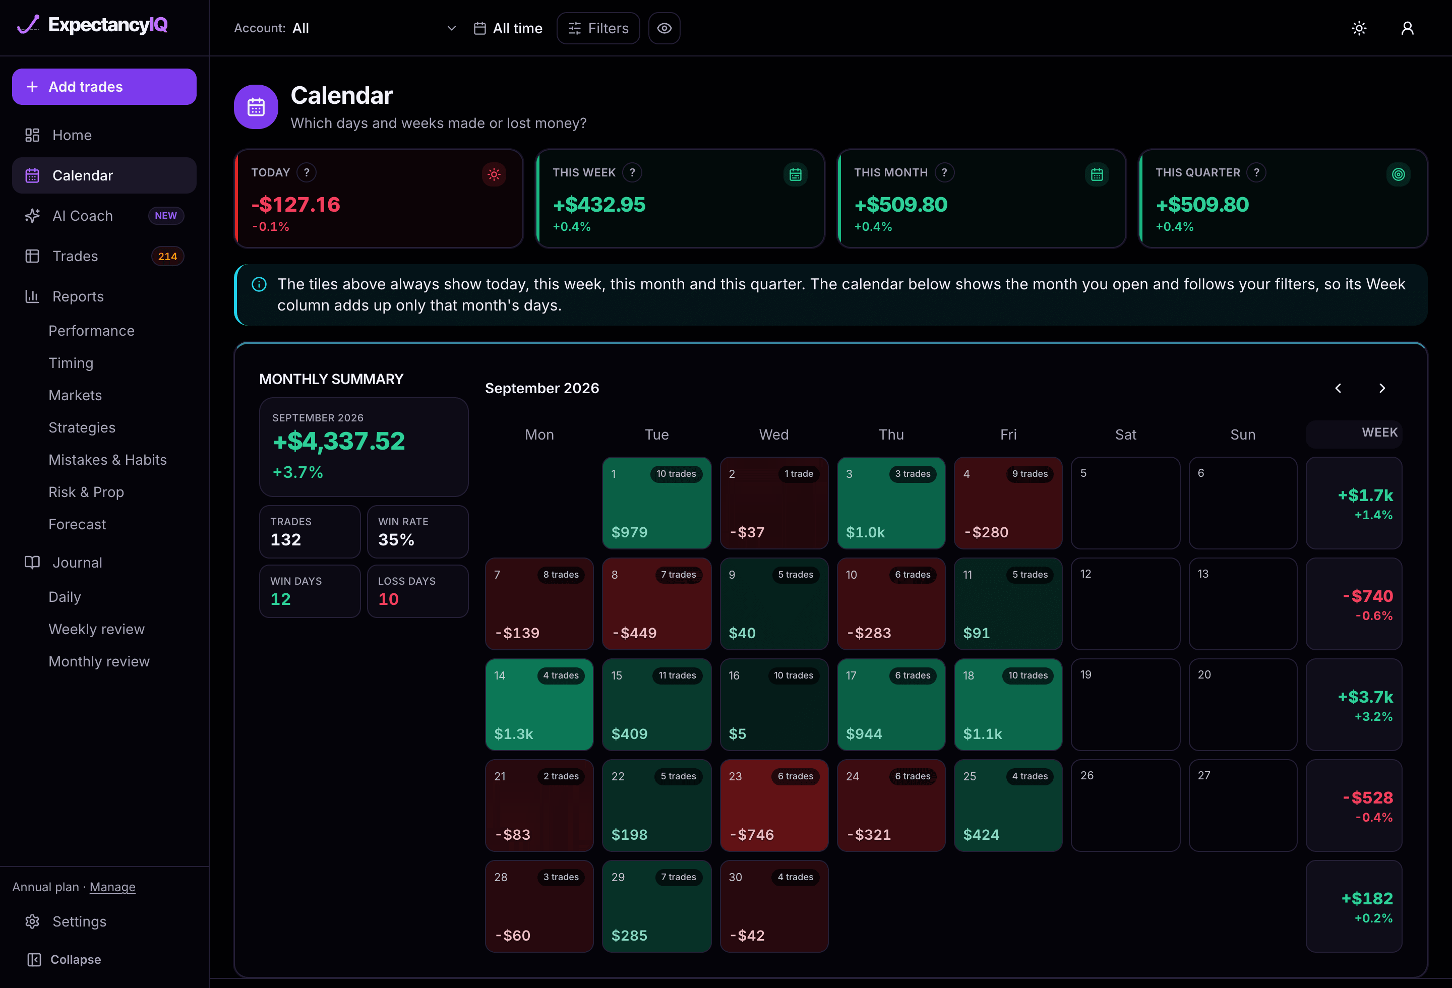Click the This Quarter target icon
1452x988 pixels.
click(1398, 174)
